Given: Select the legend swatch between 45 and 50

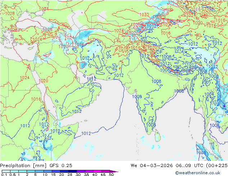Looking at the screenshot, I should click(106, 171).
